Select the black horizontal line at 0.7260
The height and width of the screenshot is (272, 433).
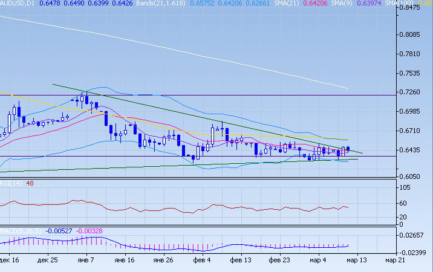[x=242, y=95]
